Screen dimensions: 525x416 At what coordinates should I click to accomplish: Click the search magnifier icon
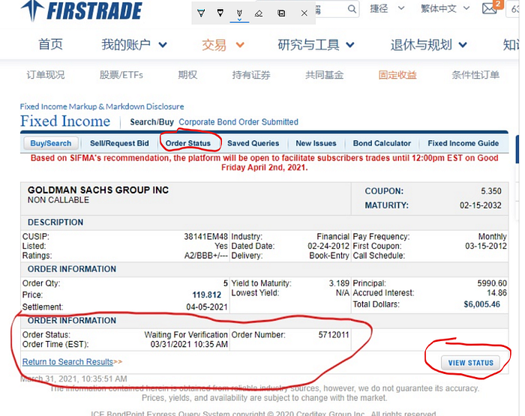pos(352,9)
